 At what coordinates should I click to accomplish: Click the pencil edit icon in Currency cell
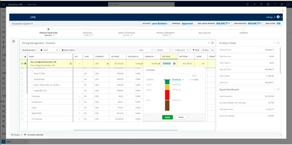(107, 64)
